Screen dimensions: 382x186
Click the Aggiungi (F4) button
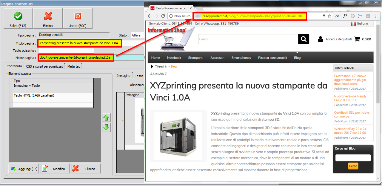click(24, 169)
